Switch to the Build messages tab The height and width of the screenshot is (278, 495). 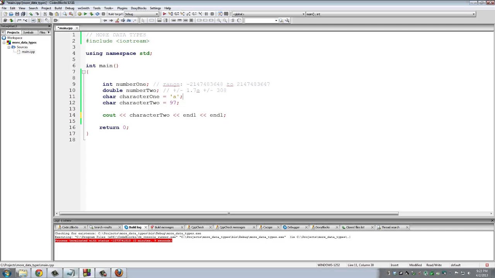coord(164,227)
